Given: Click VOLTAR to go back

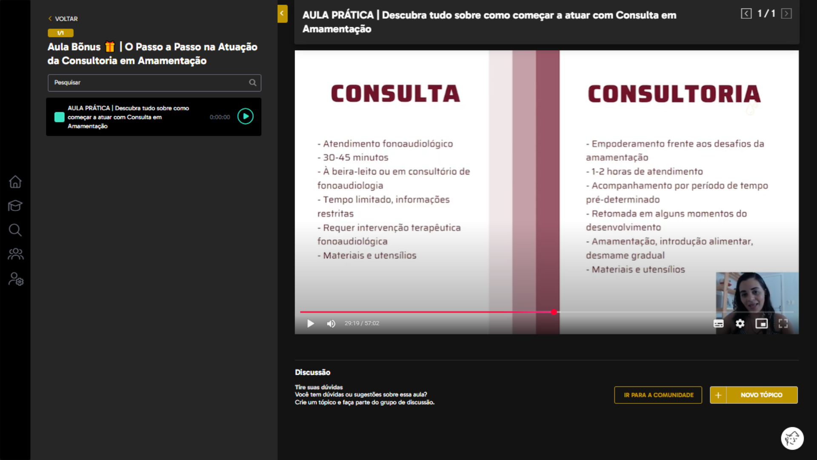Looking at the screenshot, I should point(63,19).
